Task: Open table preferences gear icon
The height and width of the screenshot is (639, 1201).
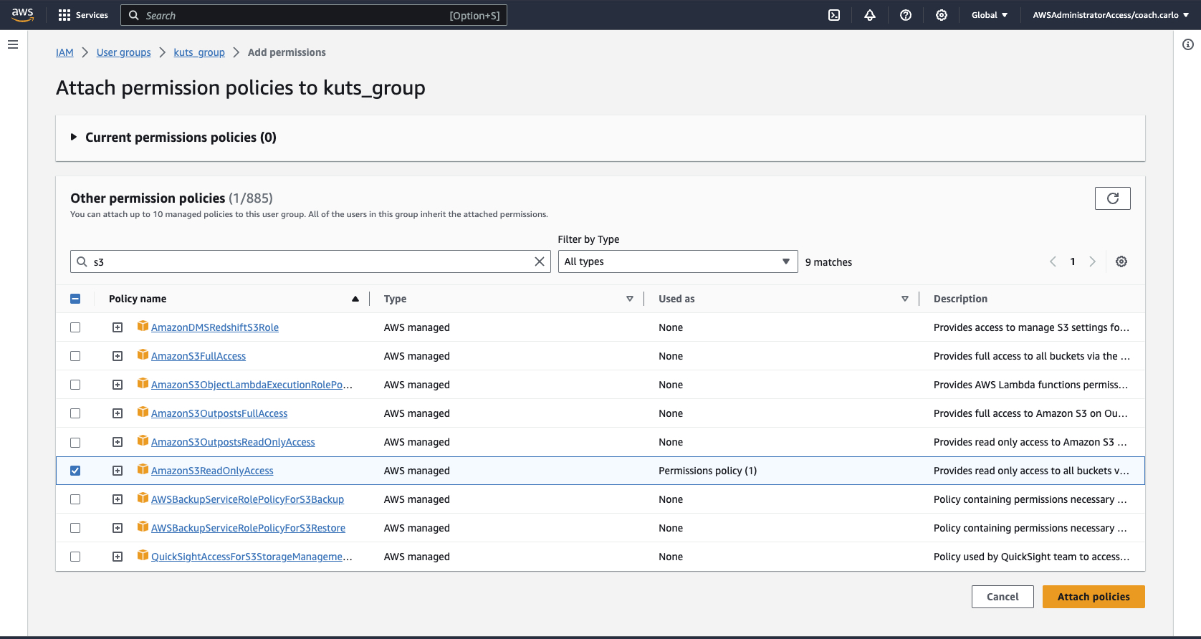Action: (x=1121, y=261)
